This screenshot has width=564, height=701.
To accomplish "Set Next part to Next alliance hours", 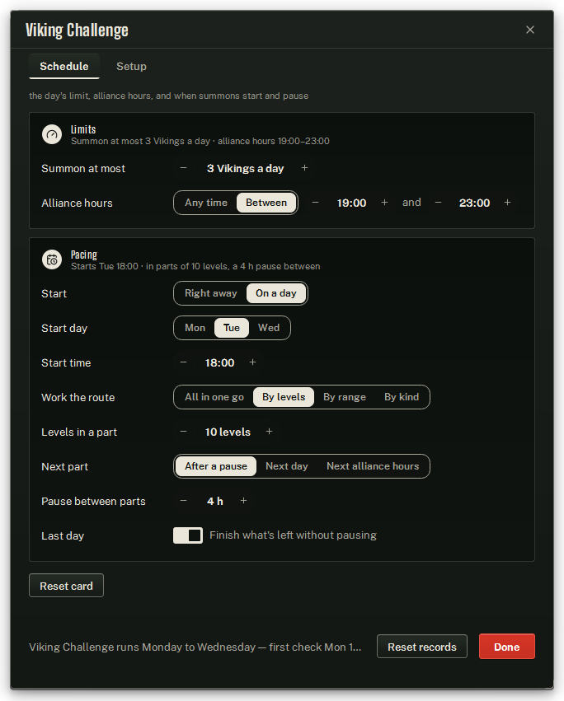I will click(373, 466).
